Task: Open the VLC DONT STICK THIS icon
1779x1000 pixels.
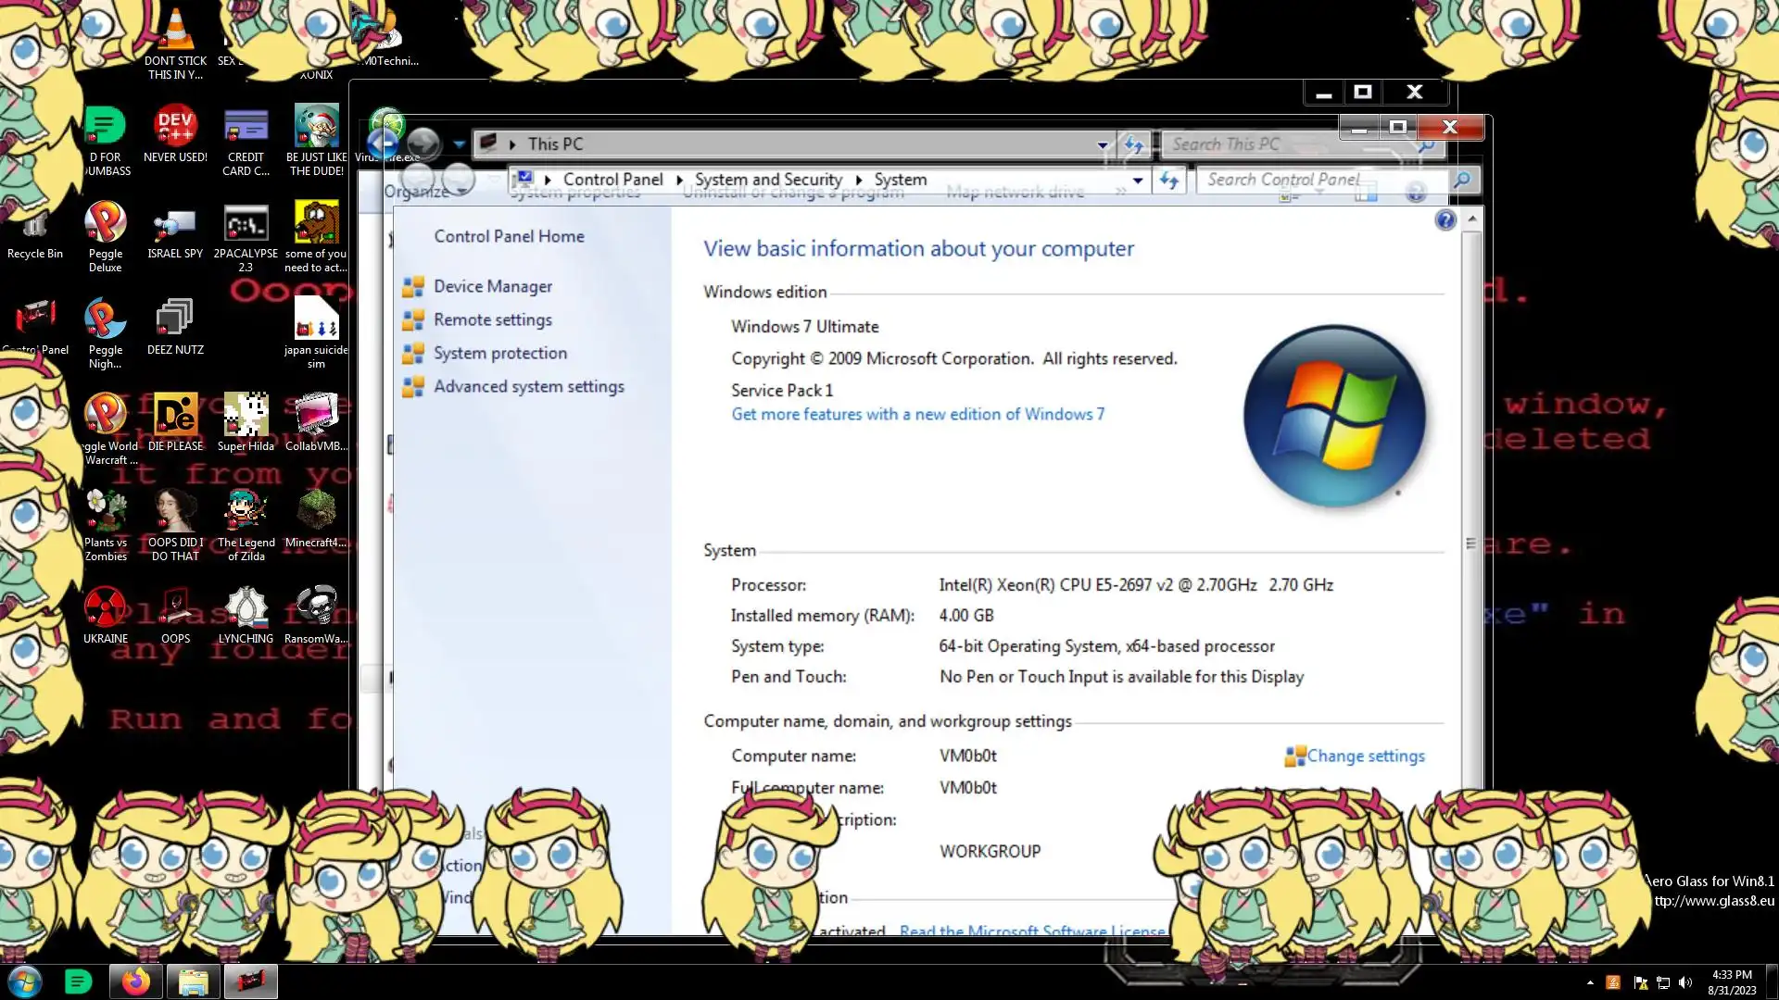Action: click(175, 37)
